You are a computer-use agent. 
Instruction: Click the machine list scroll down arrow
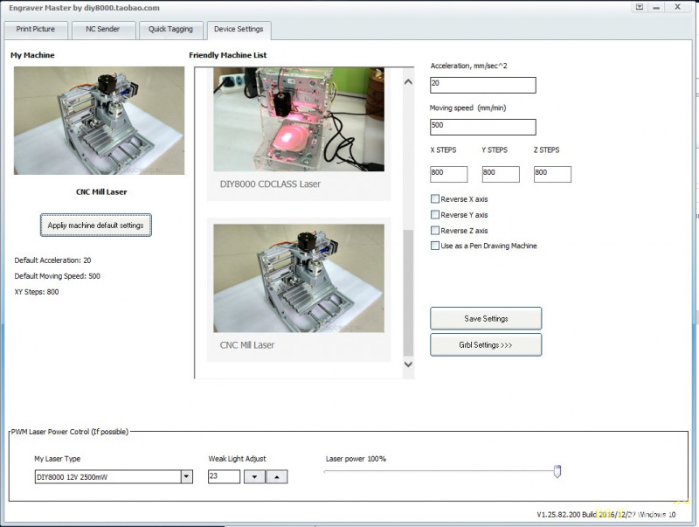(408, 364)
